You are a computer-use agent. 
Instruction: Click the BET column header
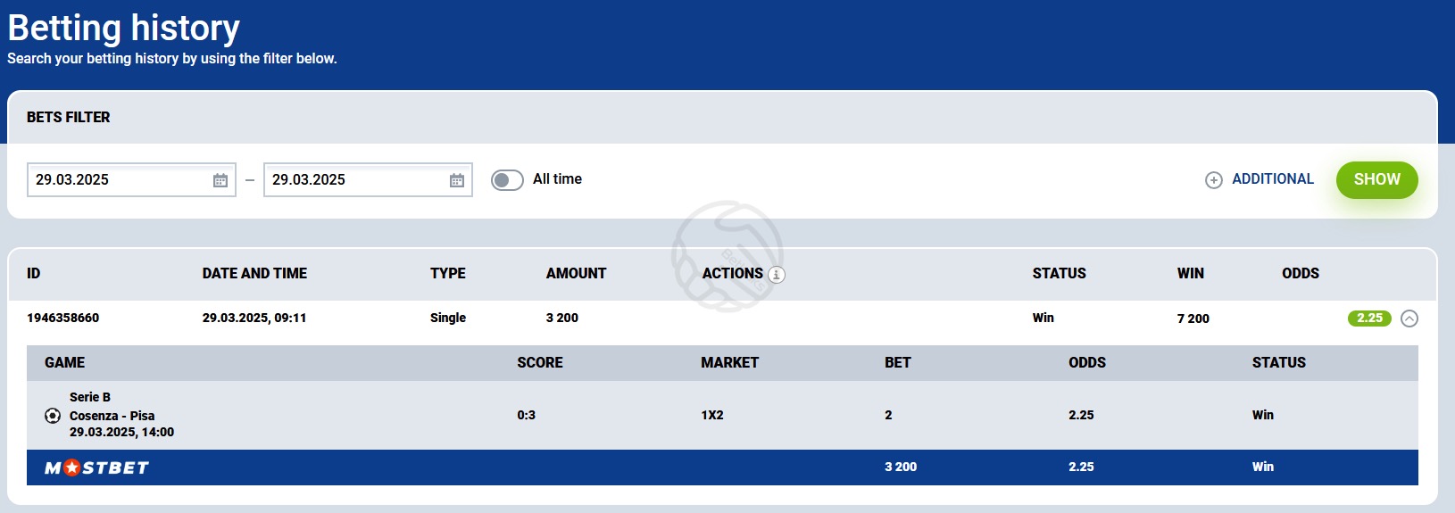pyautogui.click(x=898, y=363)
